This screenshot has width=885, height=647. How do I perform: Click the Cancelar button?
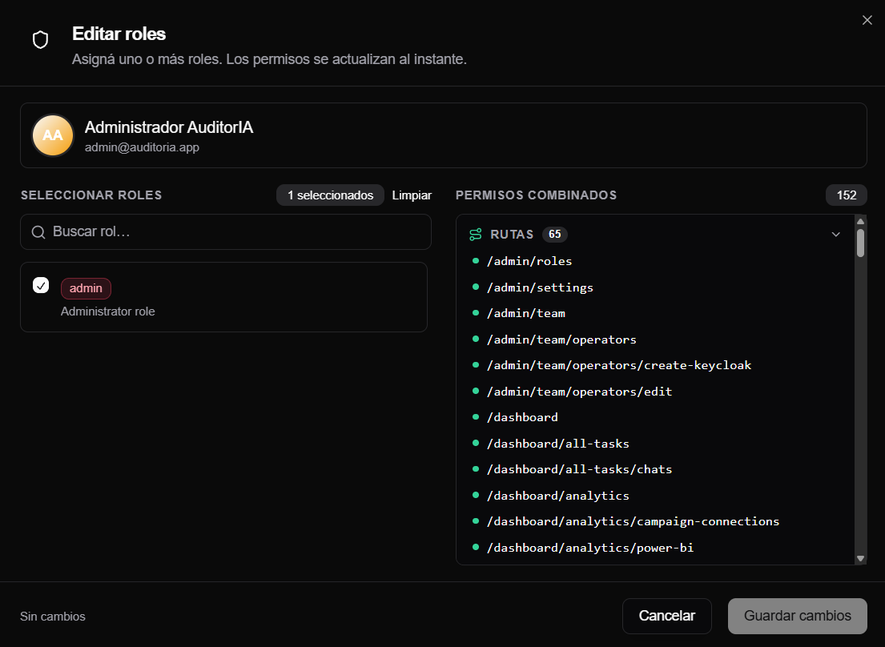pos(666,616)
